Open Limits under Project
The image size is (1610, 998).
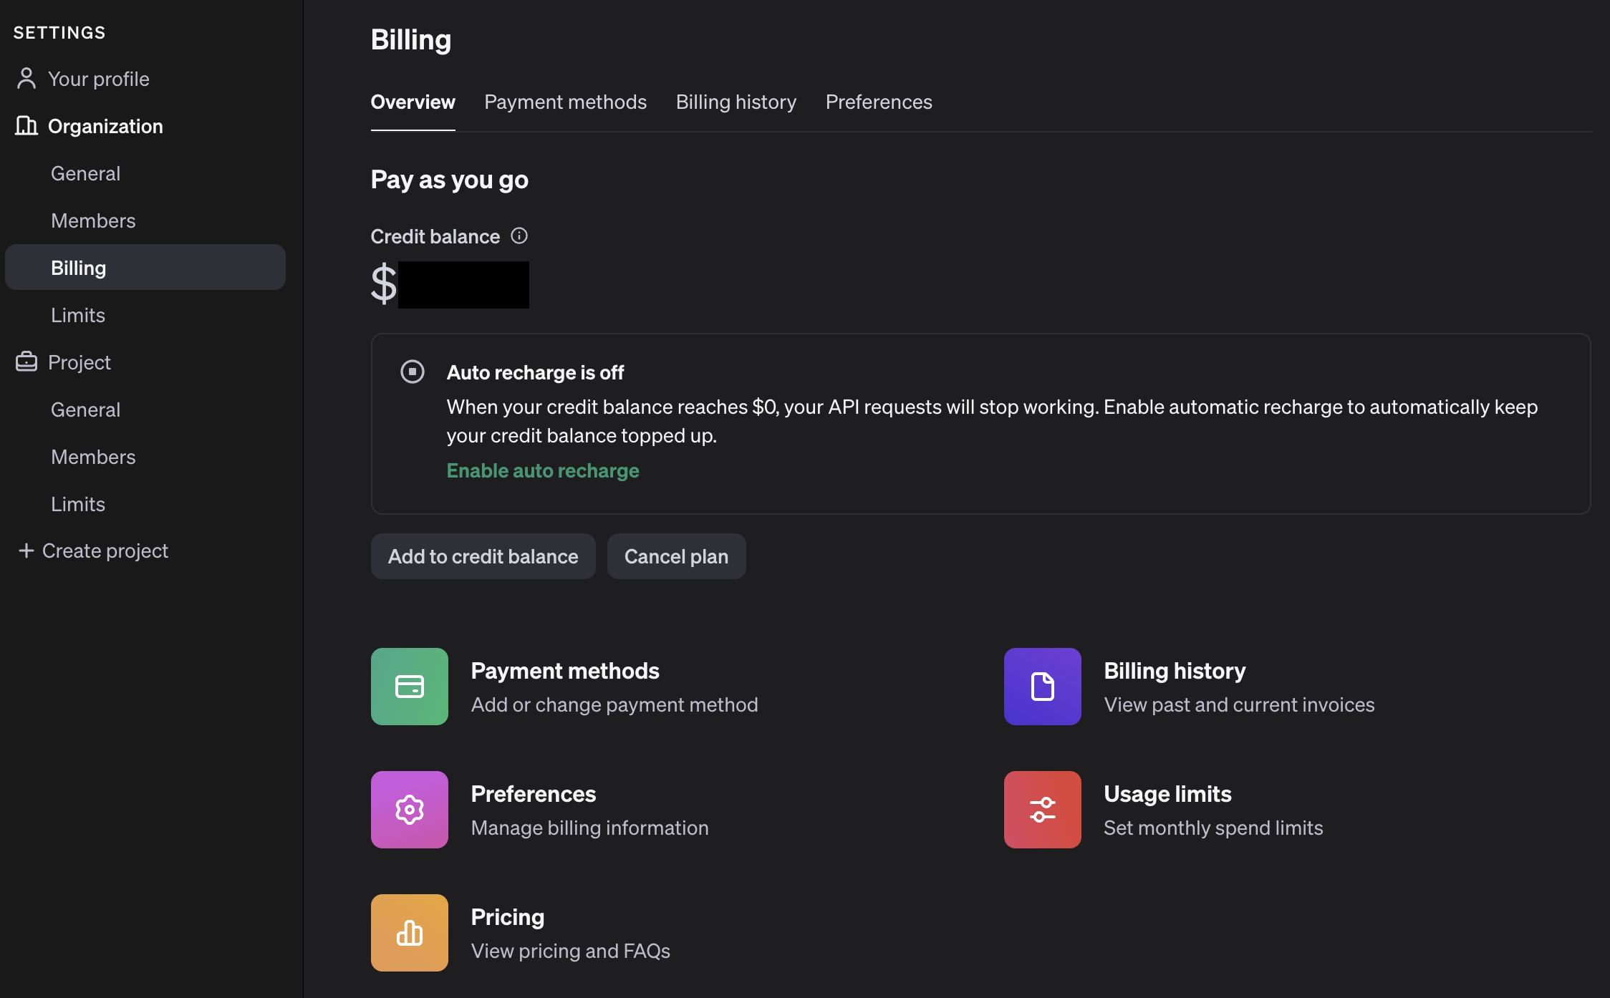click(78, 504)
